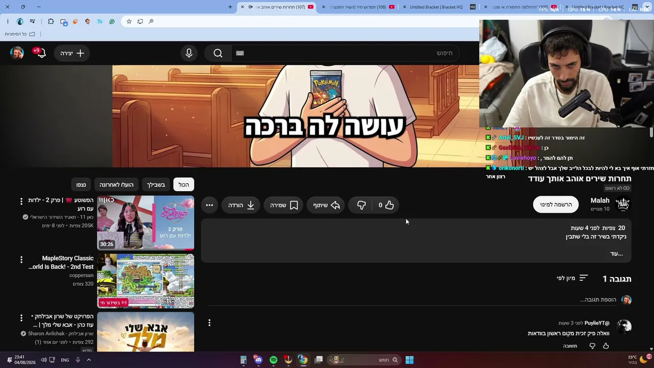Click the YouTube search magnifier button
The height and width of the screenshot is (368, 654).
coord(218,53)
